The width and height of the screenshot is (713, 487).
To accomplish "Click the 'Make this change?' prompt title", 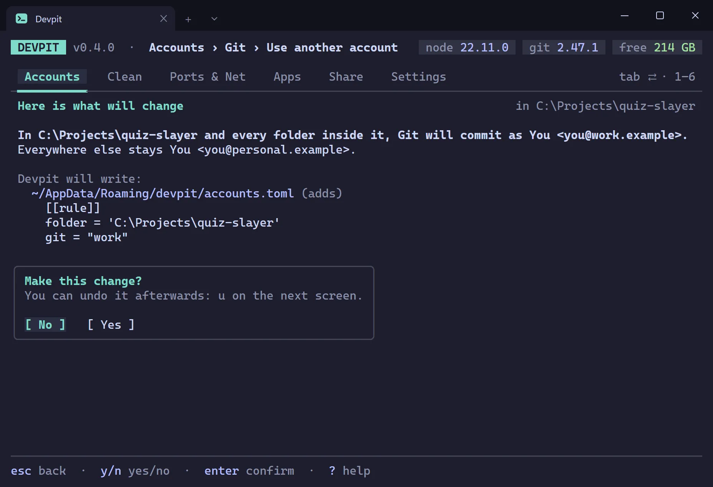I will click(83, 281).
